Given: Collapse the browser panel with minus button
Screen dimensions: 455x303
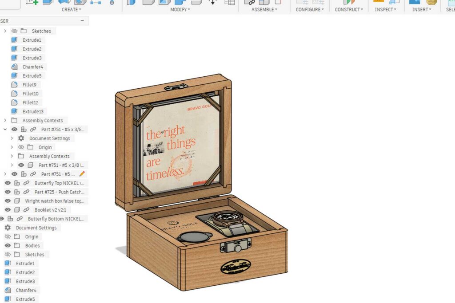Looking at the screenshot, I should 82,21.
